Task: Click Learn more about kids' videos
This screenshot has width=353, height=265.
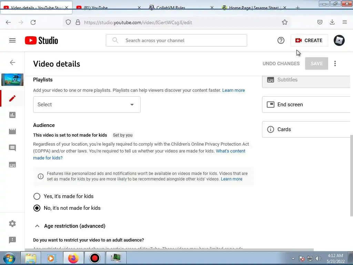Action: pyautogui.click(x=231, y=179)
